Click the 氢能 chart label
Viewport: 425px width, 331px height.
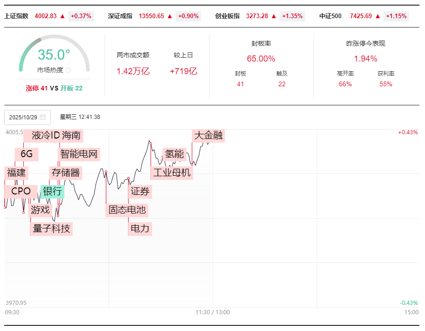pyautogui.click(x=174, y=154)
